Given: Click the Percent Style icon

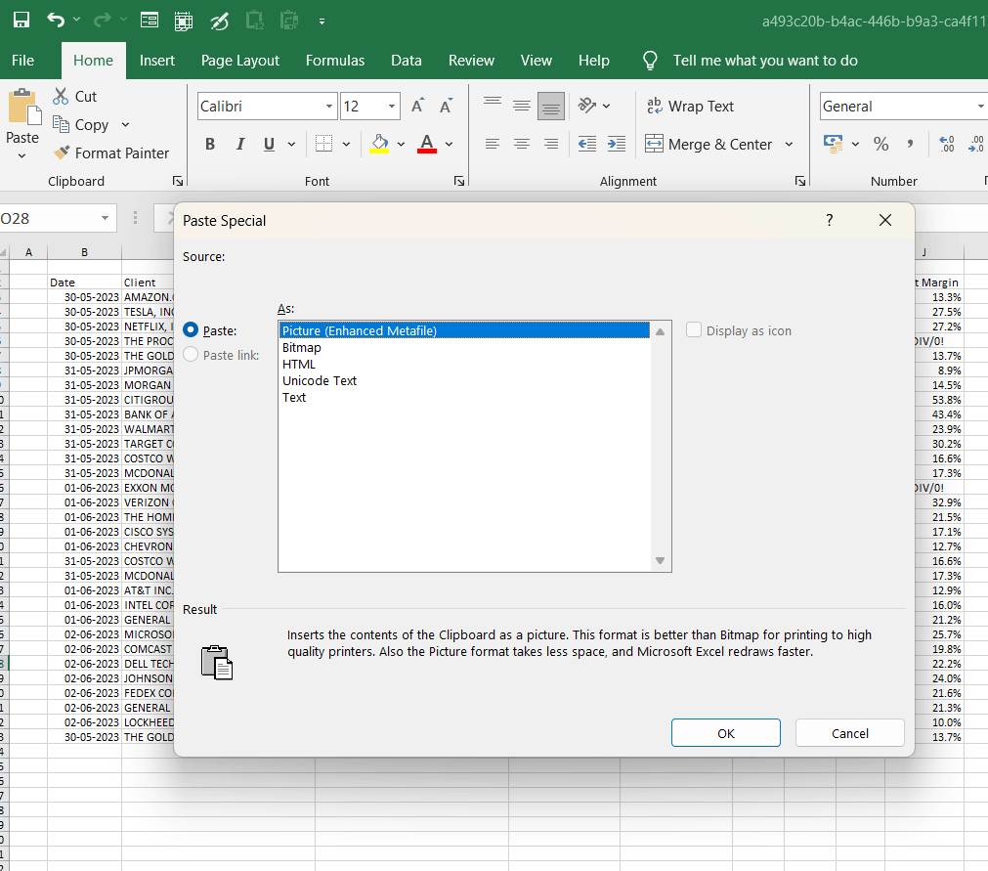Looking at the screenshot, I should tap(881, 145).
